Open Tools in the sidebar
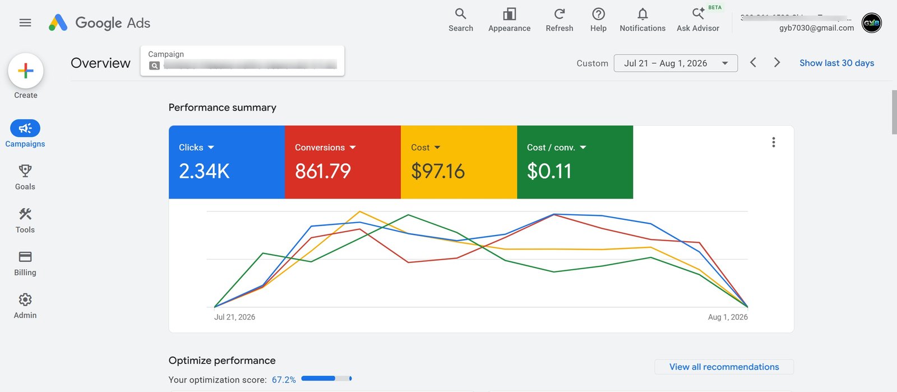Image resolution: width=897 pixels, height=392 pixels. tap(25, 220)
